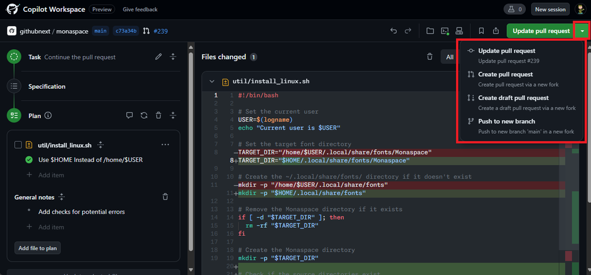This screenshot has height=275, width=591.
Task: Click the Specification step list icon
Action: (x=14, y=86)
